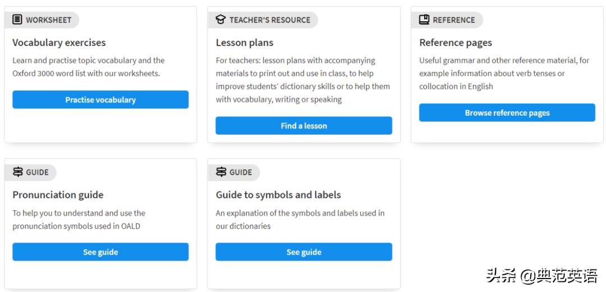Select the Pronunciation guide heading
Viewport: 606px width, 292px height.
pos(58,195)
